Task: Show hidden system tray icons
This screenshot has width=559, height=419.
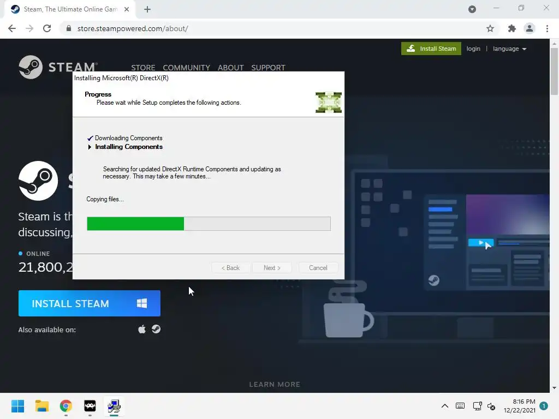Action: point(445,406)
